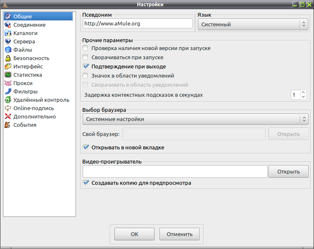Open Удалённый контроль settings page
The width and height of the screenshot is (314, 249).
[41, 100]
